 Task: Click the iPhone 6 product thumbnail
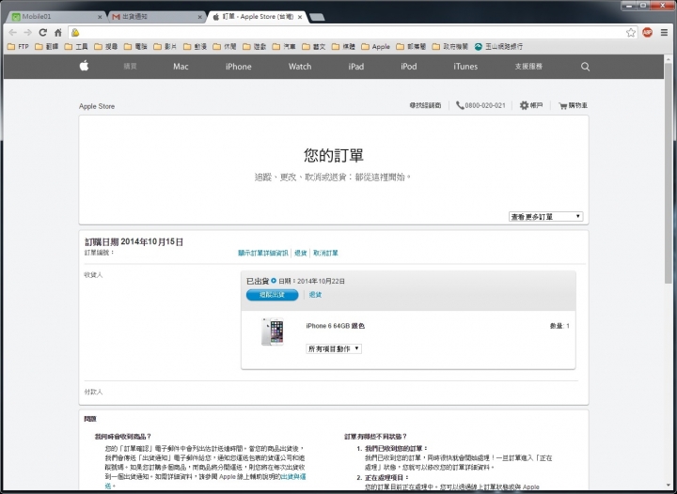click(273, 332)
